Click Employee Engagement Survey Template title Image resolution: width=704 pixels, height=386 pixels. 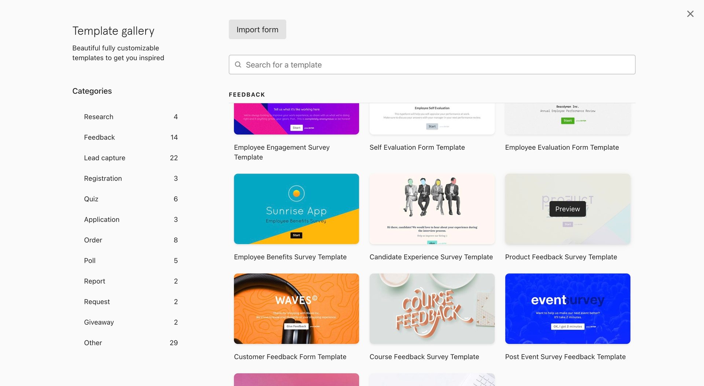click(282, 152)
